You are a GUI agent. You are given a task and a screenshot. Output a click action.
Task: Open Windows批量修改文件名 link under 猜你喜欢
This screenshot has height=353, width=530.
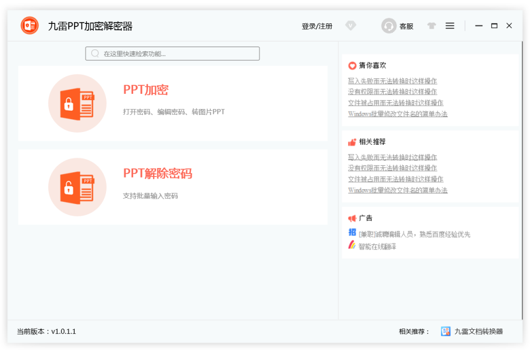click(x=397, y=114)
